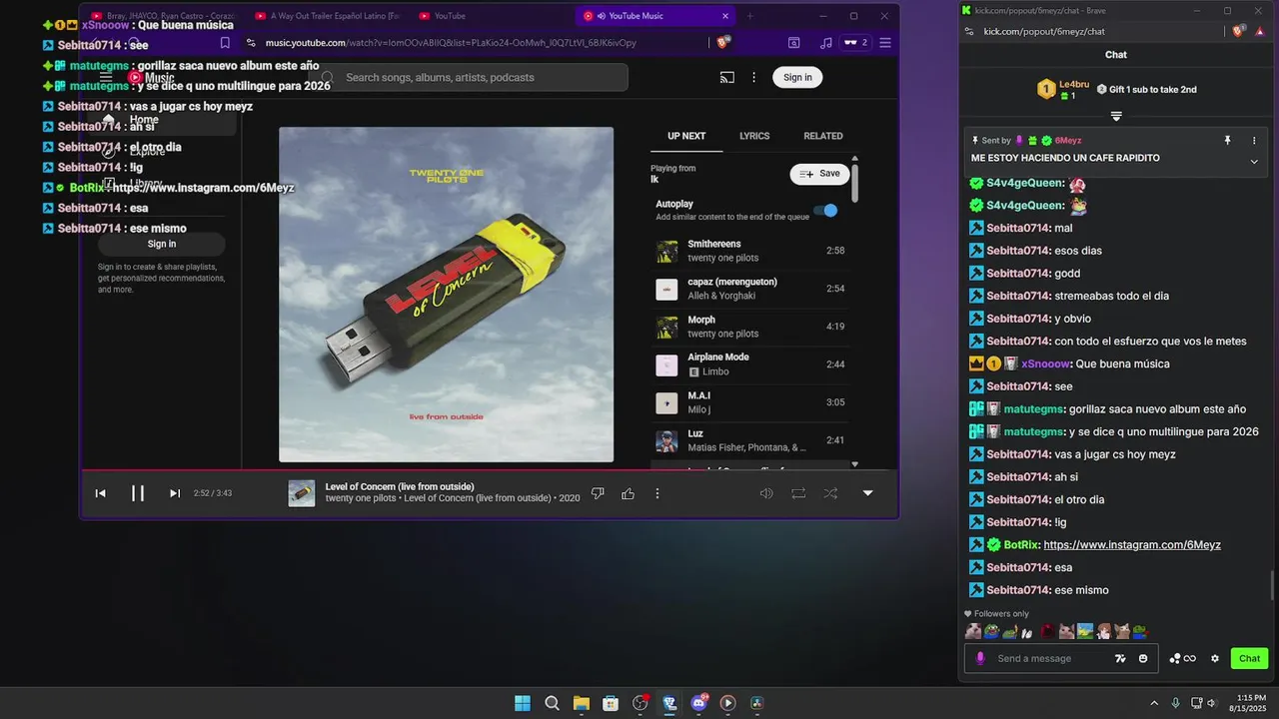Open Discord from the taskbar
Image resolution: width=1279 pixels, height=719 pixels.
coord(699,703)
